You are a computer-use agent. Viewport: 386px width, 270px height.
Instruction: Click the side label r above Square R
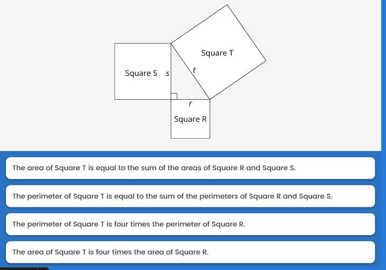click(x=190, y=103)
